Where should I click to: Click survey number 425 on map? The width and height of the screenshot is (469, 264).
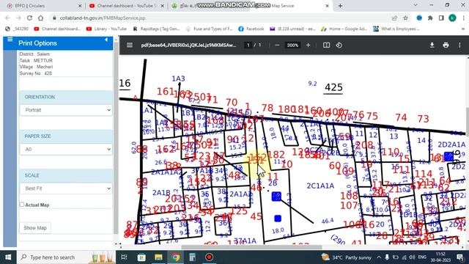pos(333,87)
